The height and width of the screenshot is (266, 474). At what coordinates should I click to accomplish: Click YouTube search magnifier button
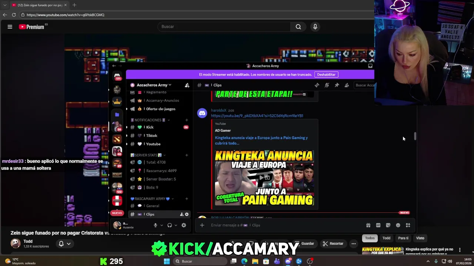tap(298, 27)
